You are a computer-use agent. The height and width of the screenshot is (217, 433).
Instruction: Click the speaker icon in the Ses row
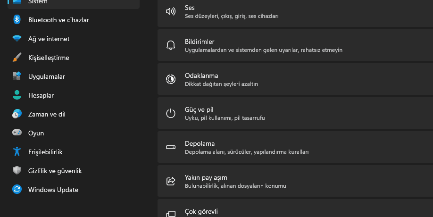[x=171, y=11]
